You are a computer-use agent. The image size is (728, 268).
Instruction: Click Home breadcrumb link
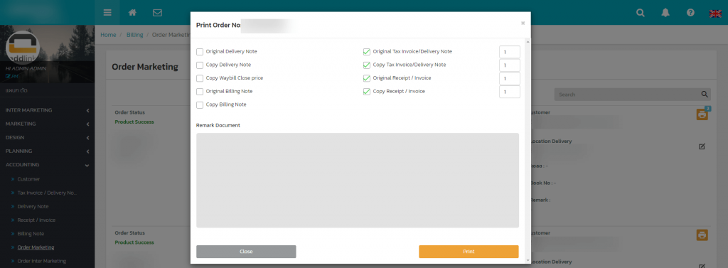pyautogui.click(x=108, y=35)
